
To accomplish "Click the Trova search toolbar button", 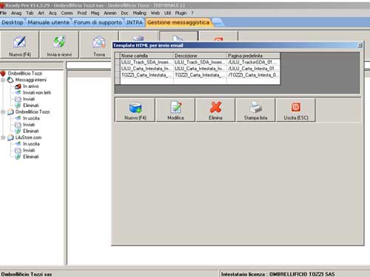I will pyautogui.click(x=99, y=45).
